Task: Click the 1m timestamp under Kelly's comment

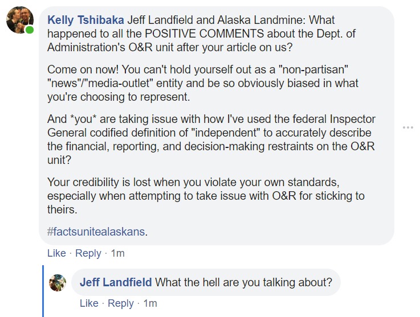Action: click(117, 253)
